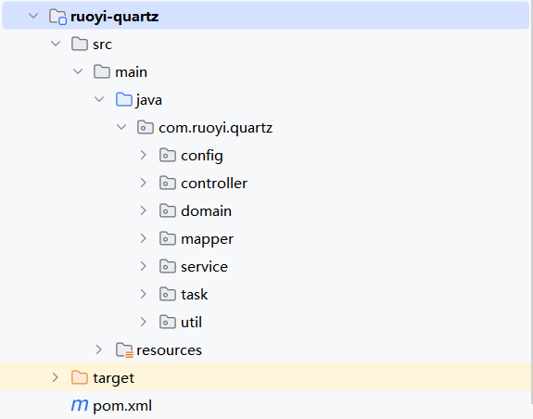Click the util package icon
Screen dimensions: 533x419
click(168, 323)
